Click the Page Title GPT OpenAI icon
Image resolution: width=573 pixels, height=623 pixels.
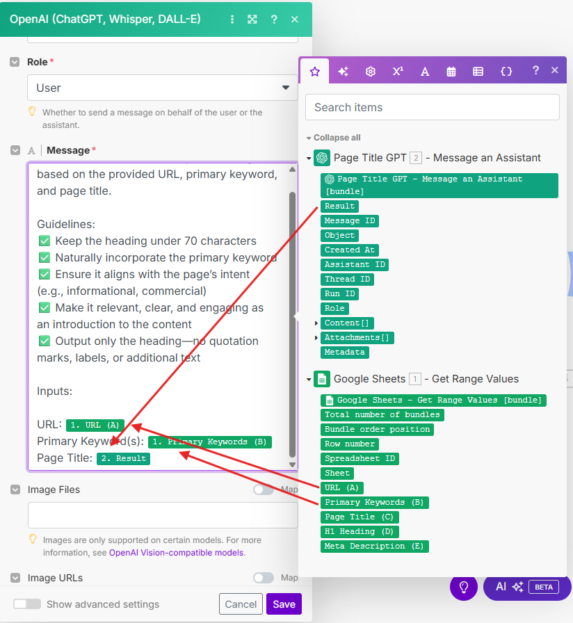(x=322, y=158)
